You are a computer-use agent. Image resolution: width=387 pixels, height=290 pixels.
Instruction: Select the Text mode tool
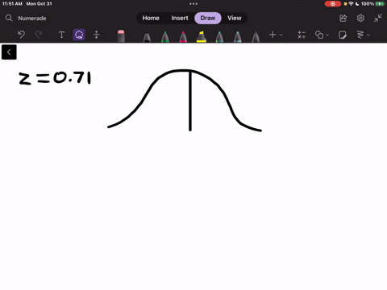[61, 35]
